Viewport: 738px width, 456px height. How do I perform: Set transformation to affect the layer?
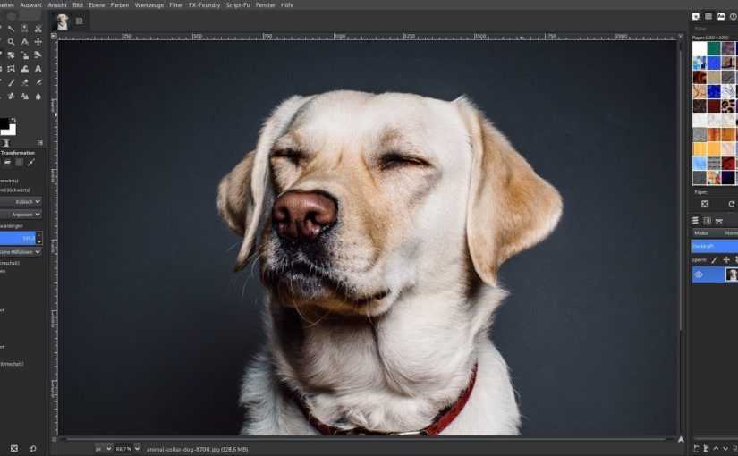coord(7,162)
